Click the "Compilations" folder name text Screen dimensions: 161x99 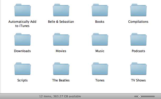pos(138,22)
